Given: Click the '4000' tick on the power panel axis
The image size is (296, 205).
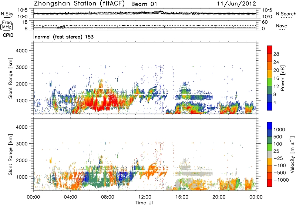Looking at the screenshot, I should [x=21, y=51].
